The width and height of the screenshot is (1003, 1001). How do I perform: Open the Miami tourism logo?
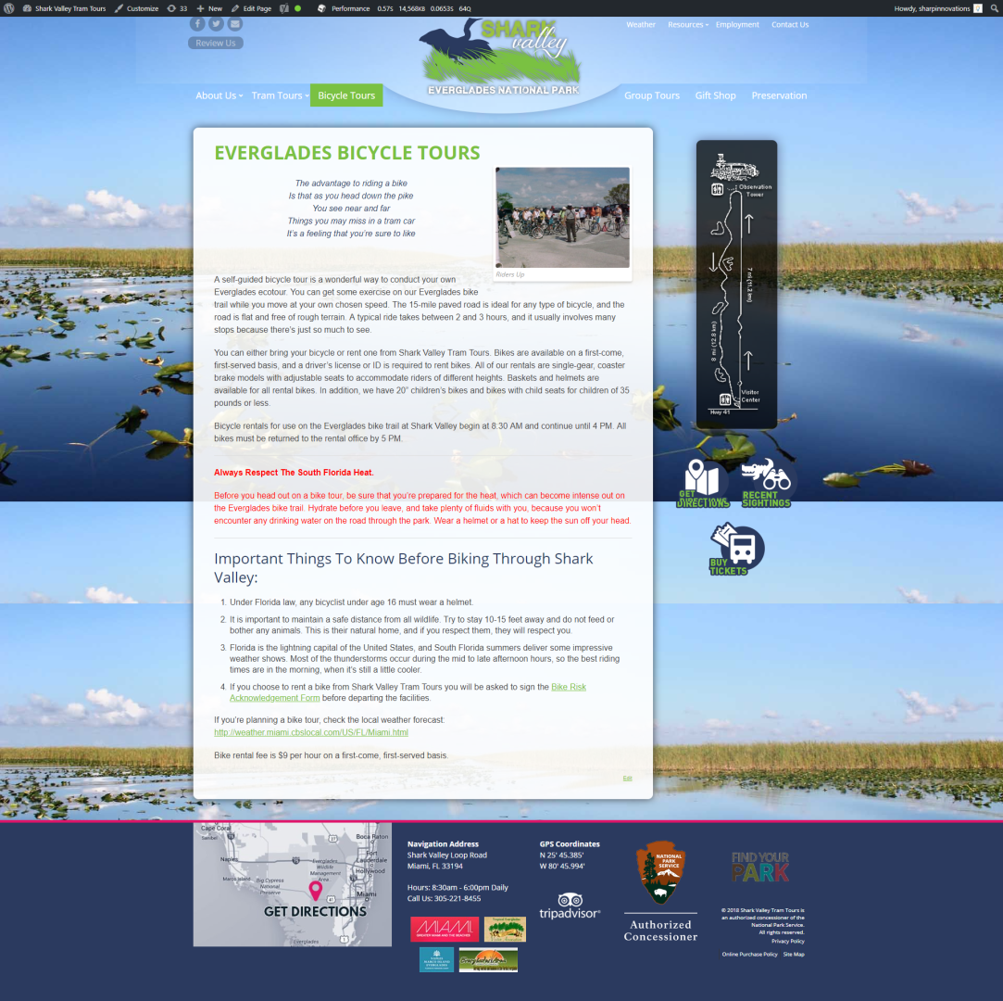[444, 929]
